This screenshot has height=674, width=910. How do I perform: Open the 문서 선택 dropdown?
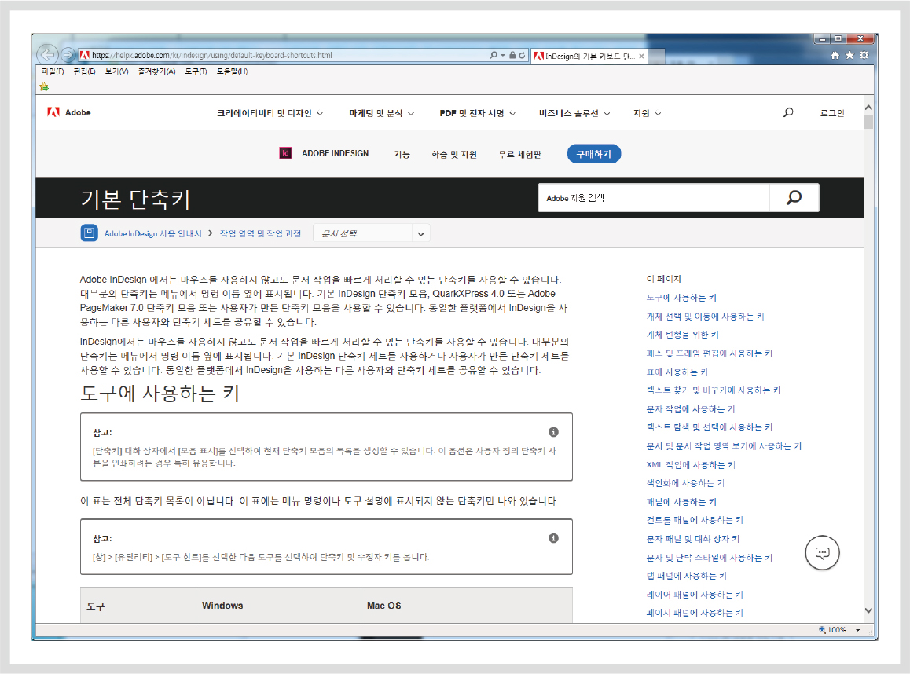(372, 233)
